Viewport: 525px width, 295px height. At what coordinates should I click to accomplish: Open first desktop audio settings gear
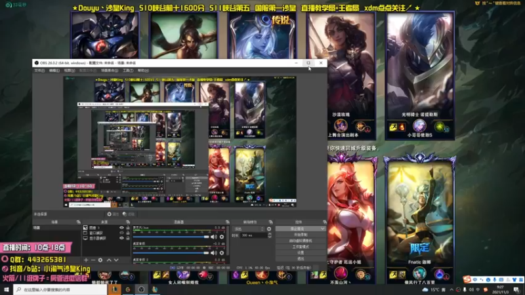coord(222,253)
